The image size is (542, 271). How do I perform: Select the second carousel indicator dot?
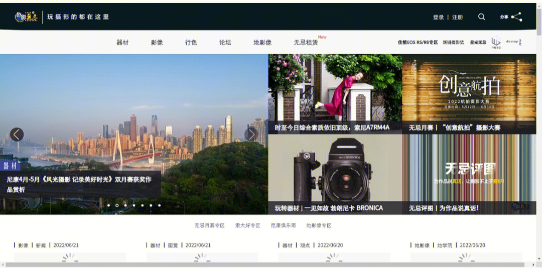(x=117, y=205)
